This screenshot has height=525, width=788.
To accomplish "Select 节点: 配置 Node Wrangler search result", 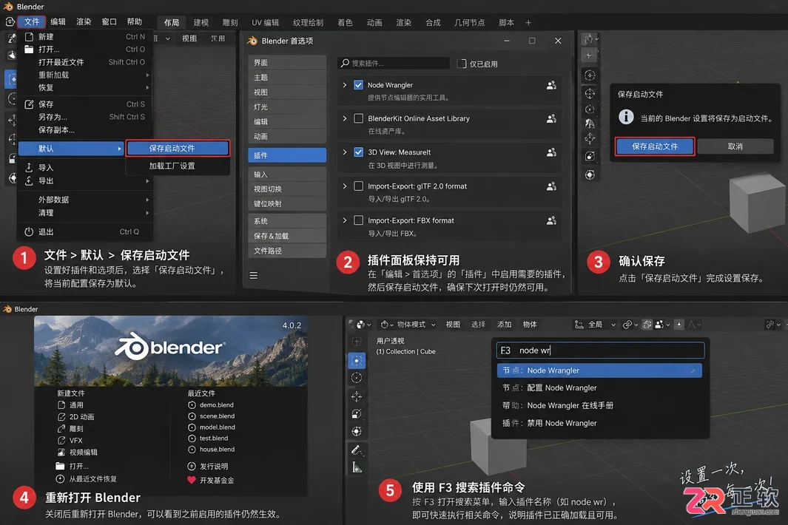I will click(x=599, y=388).
